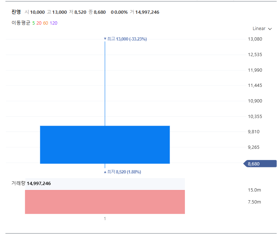Click the pink volume bar
Screen dimensions: 277x235
click(105, 202)
